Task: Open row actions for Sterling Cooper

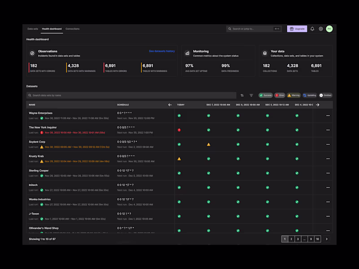Action: pyautogui.click(x=328, y=173)
